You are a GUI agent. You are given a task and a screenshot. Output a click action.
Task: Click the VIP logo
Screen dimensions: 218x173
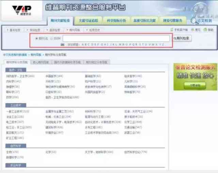21,11
